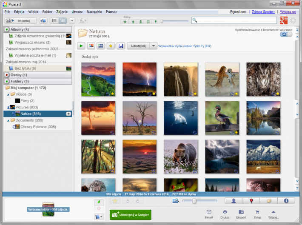Viewport: 302px width, 225px height.
Task: Export photos with Eksport icon
Action: click(x=241, y=214)
